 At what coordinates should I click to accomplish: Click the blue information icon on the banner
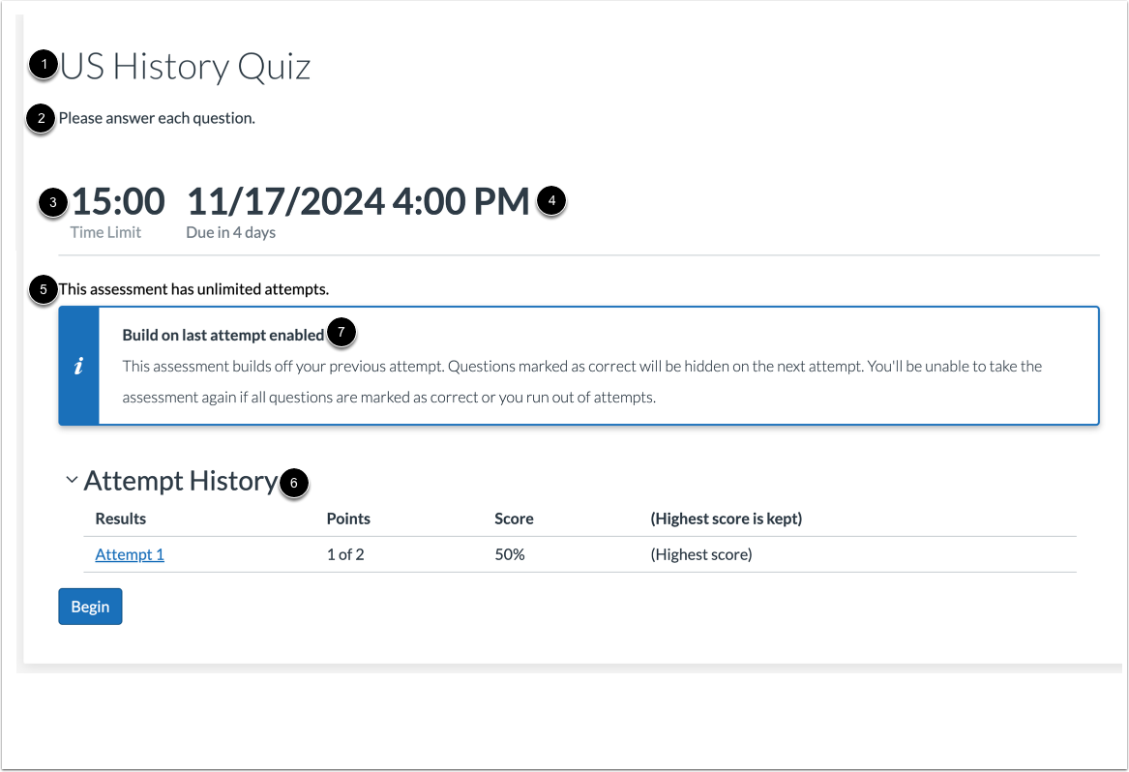(78, 366)
